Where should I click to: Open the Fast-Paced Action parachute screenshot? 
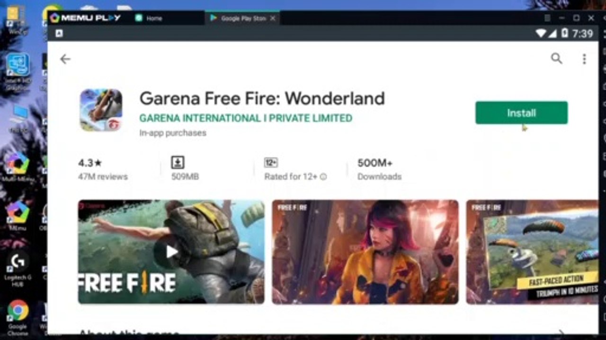pos(532,252)
